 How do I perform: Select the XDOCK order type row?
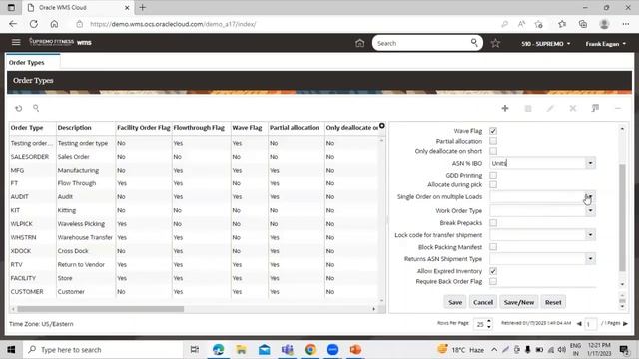point(195,251)
